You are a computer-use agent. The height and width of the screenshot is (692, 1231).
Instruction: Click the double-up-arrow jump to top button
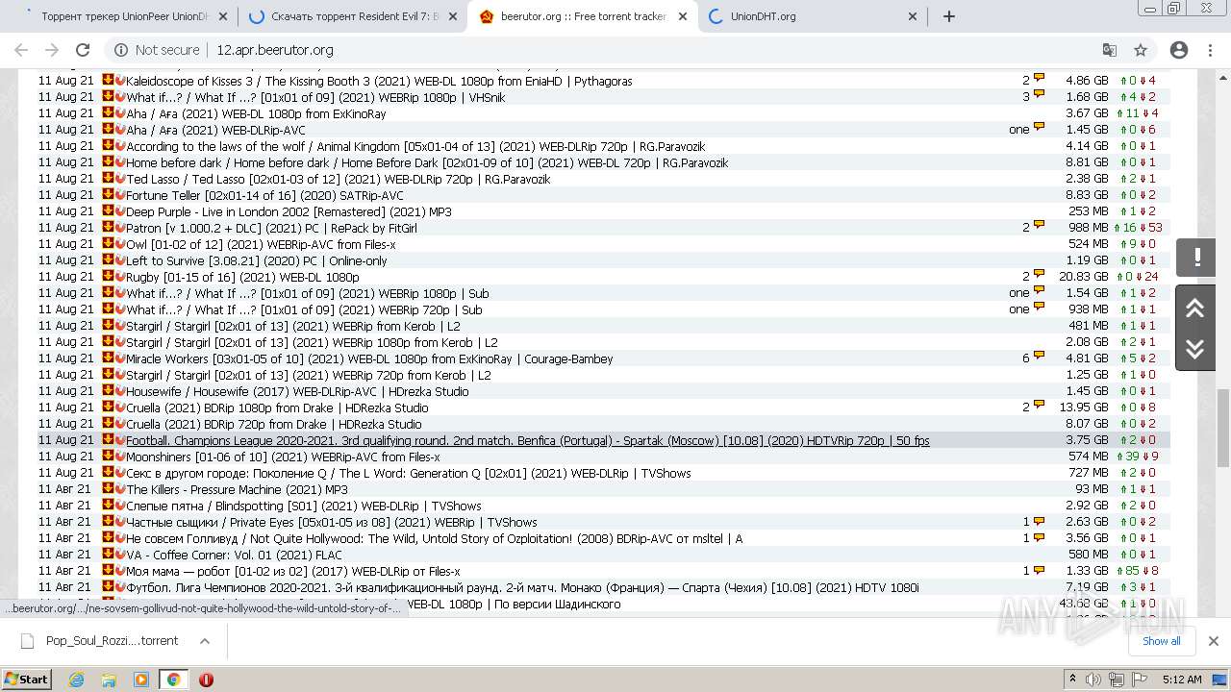pyautogui.click(x=1195, y=309)
